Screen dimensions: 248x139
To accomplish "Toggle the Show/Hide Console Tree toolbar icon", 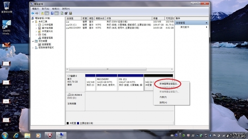I will [x=46, y=13].
